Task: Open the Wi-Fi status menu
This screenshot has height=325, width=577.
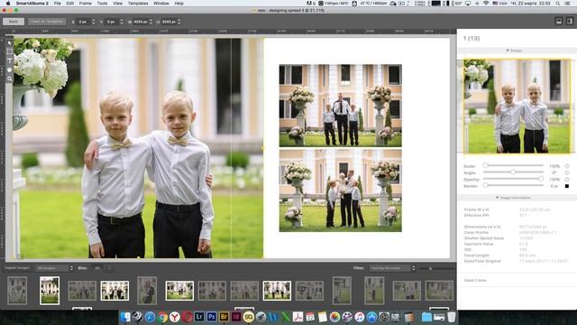Action: pos(486,4)
